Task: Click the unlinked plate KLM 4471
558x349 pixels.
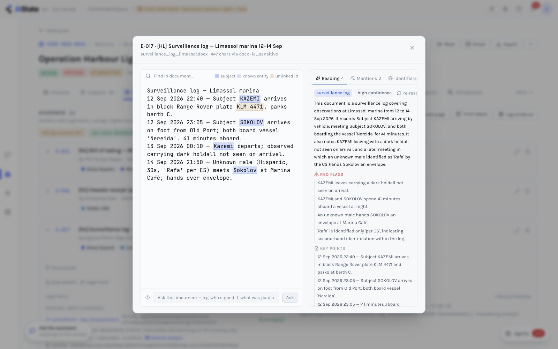Action: 250,107
